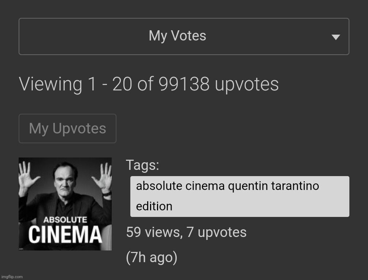Screen dimensions: 368x280
Task: Click the CINEMA caption on the thumbnail
Action: pos(65,235)
